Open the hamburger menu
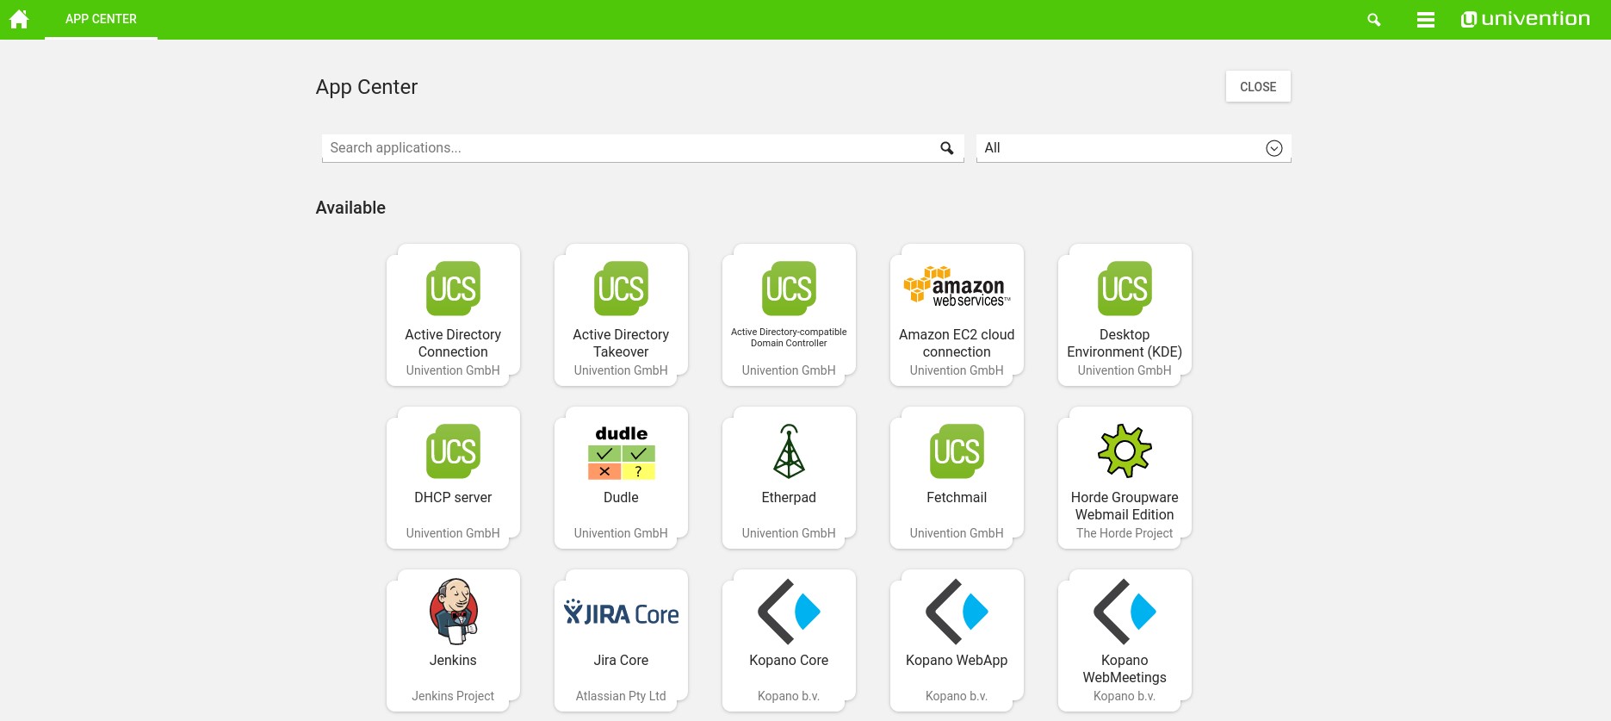Screen dimensions: 1611x721 (x=1426, y=19)
